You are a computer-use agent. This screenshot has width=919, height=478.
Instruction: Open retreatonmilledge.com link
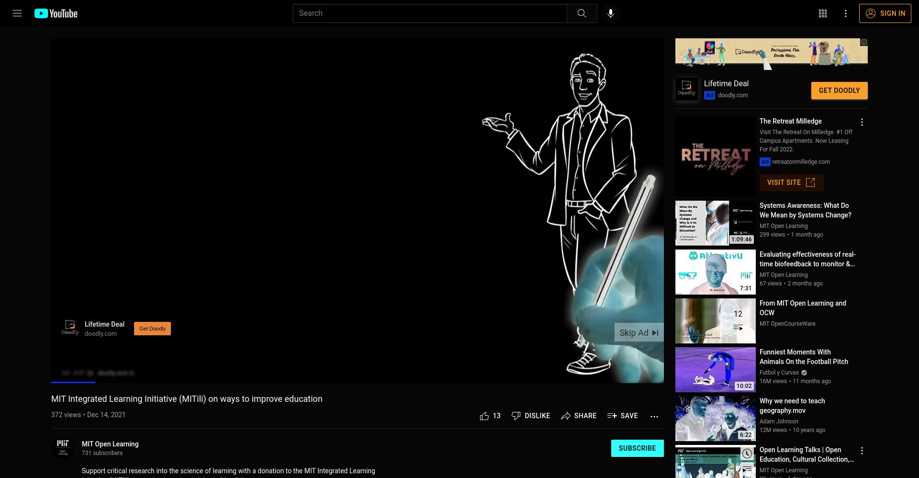801,162
